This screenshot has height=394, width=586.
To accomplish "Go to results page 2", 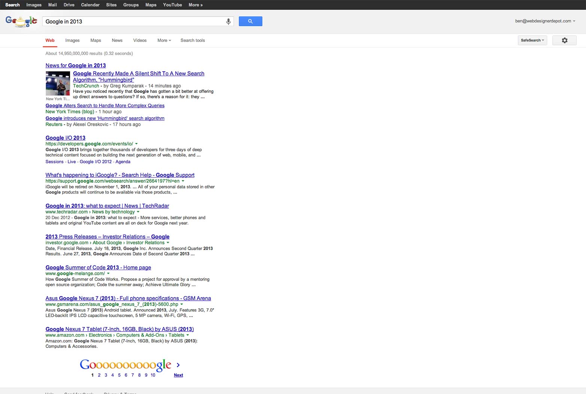I will (x=99, y=375).
